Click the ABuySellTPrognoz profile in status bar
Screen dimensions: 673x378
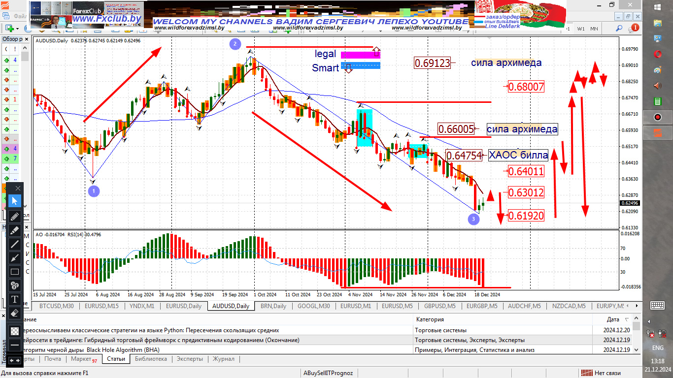pyautogui.click(x=328, y=373)
